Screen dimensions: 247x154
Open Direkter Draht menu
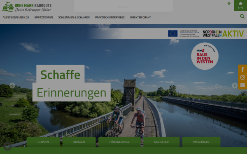coord(140,17)
